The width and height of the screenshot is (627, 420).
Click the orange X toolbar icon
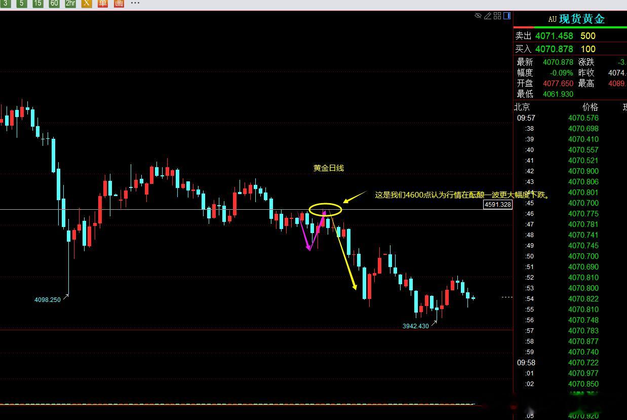click(87, 3)
